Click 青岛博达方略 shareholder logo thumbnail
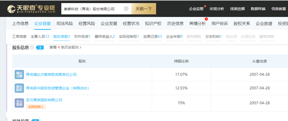 coord(19,75)
